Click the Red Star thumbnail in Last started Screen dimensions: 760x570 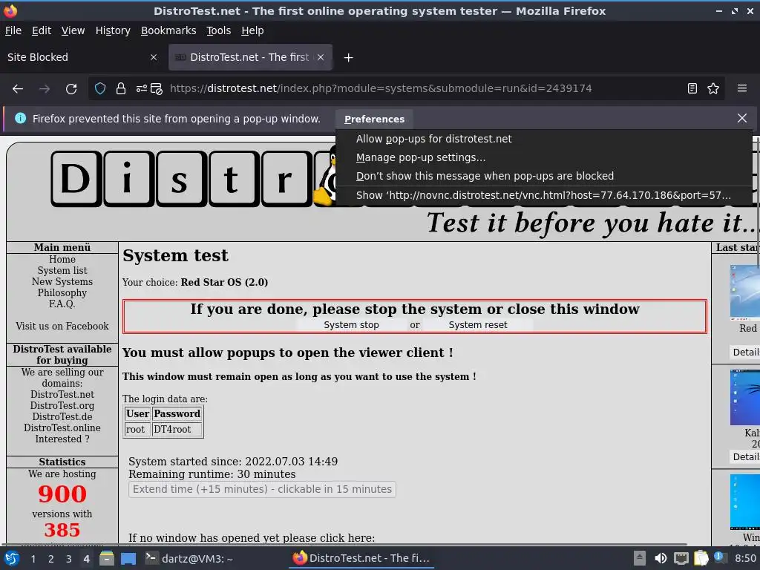[745, 292]
